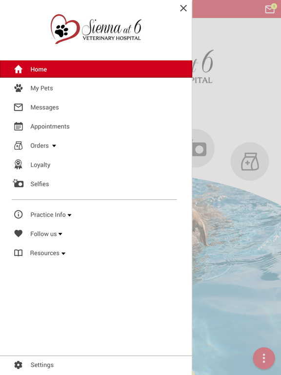Open Settings at the drawer bottom
The height and width of the screenshot is (375, 281).
[x=96, y=365]
